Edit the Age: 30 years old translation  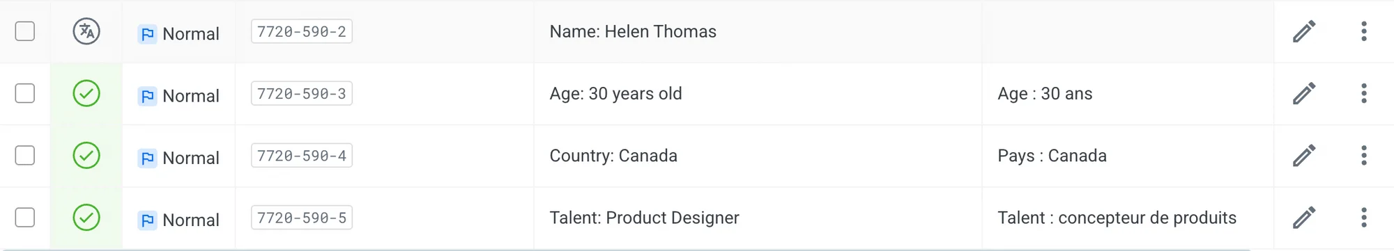pos(1304,93)
